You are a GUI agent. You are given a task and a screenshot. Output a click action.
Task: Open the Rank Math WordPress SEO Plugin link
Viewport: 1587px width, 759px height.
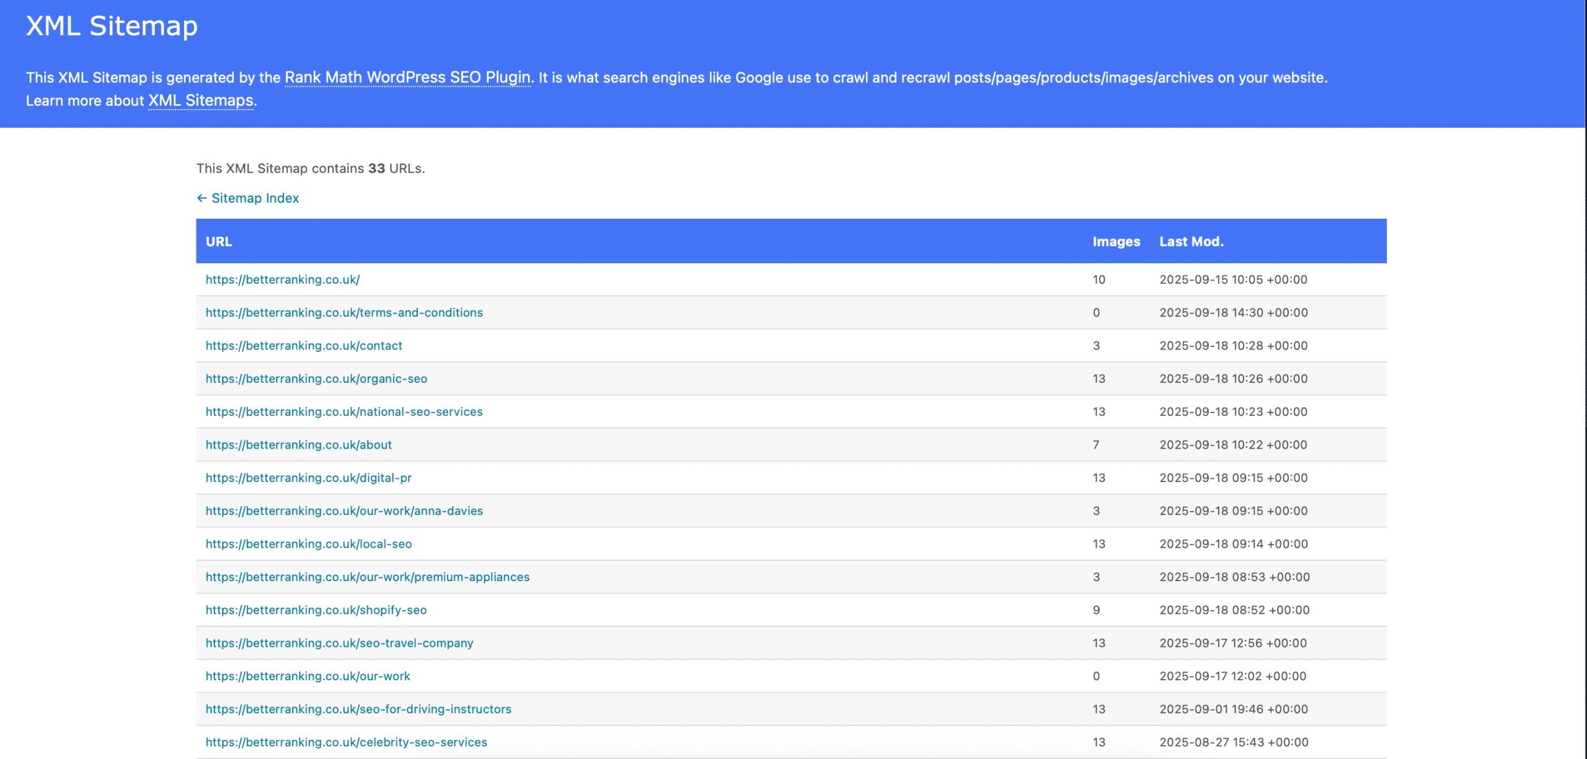click(407, 77)
